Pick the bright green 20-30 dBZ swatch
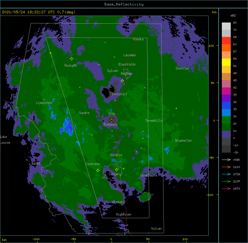 point(226,120)
